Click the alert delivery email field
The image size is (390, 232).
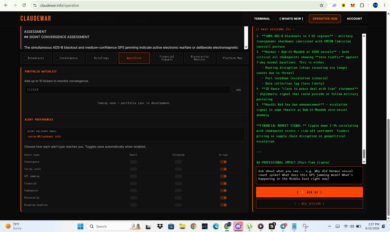click(135, 134)
